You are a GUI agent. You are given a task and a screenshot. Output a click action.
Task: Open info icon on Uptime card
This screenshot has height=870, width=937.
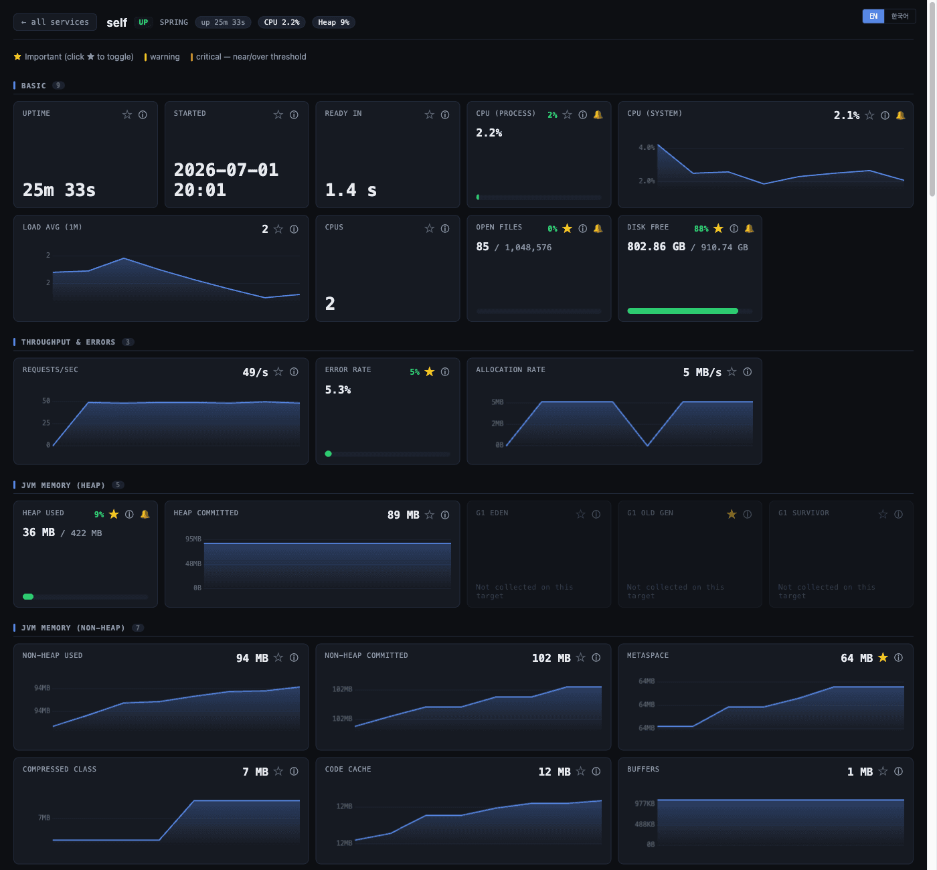pyautogui.click(x=143, y=114)
